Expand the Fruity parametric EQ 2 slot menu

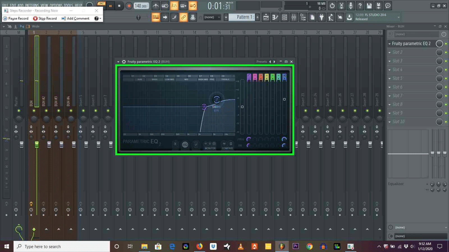[x=390, y=44]
